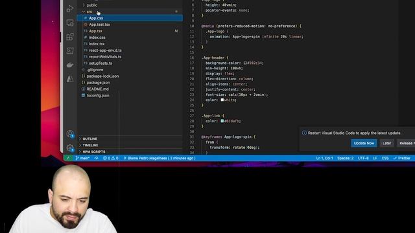Click the Later button
This screenshot has height=233, width=415.
coord(386,143)
